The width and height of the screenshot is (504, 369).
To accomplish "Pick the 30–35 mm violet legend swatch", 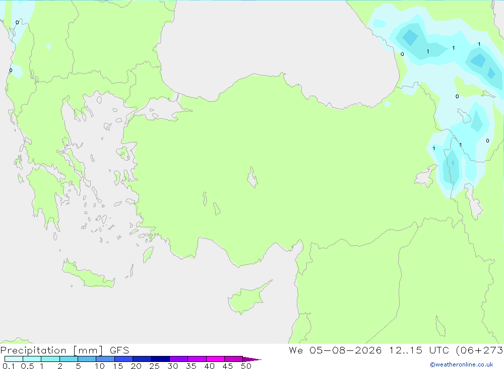I will point(178,359).
